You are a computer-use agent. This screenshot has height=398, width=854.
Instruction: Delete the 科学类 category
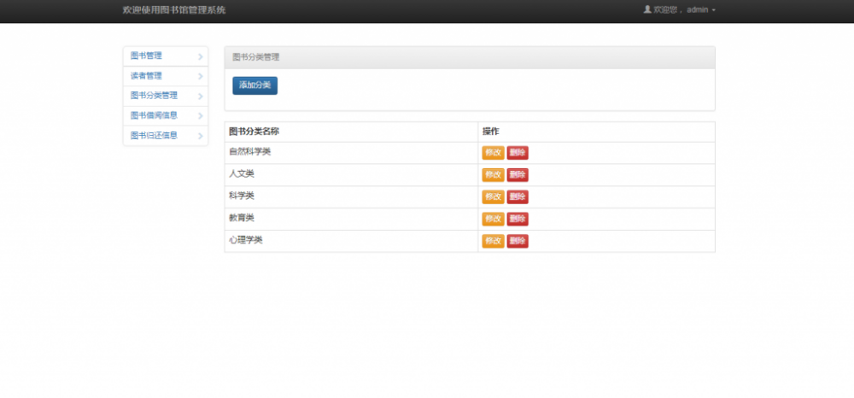[518, 197]
